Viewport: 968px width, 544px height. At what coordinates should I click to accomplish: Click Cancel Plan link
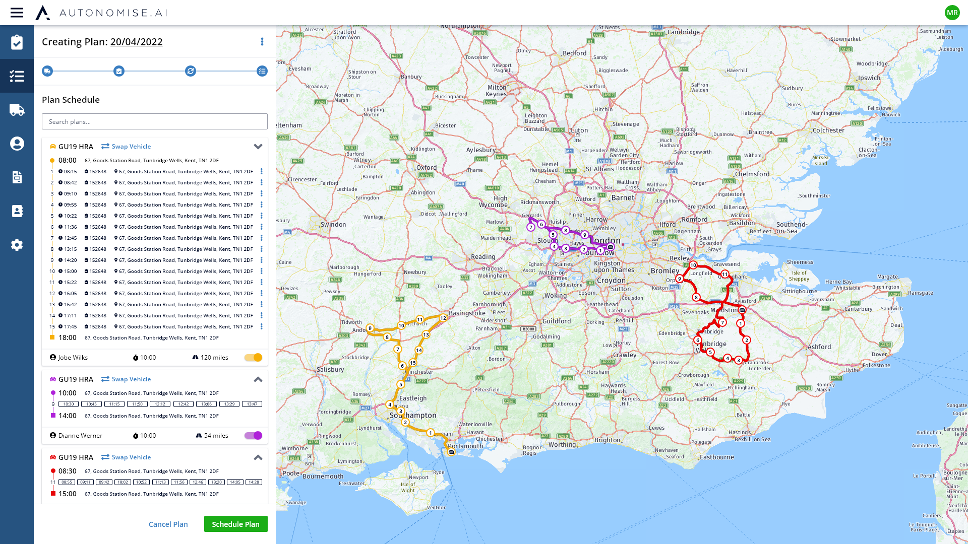[168, 524]
